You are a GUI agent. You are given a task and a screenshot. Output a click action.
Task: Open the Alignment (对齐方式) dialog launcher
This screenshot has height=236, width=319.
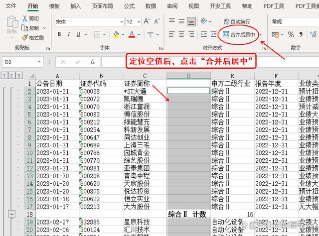click(x=264, y=48)
